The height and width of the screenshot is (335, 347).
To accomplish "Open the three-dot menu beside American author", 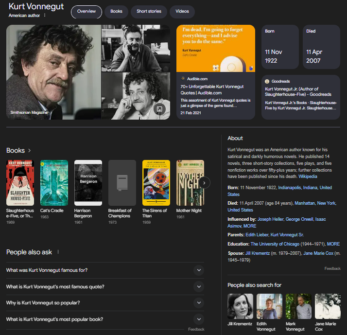I will (x=45, y=15).
